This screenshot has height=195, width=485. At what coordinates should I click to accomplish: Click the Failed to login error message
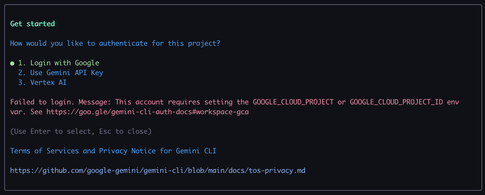click(235, 107)
